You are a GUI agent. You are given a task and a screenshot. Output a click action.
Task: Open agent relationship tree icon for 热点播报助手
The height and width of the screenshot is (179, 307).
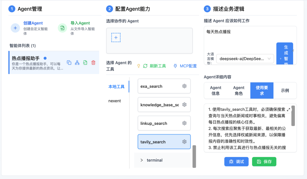click(x=77, y=63)
